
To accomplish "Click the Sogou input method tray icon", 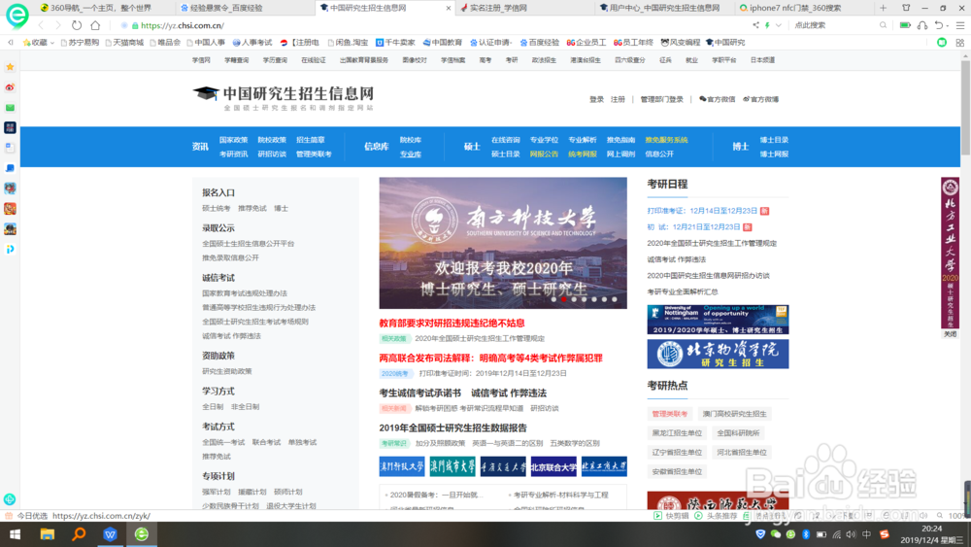I will tap(885, 534).
